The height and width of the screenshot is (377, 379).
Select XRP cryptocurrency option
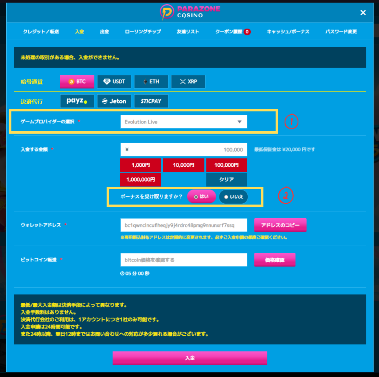(188, 81)
